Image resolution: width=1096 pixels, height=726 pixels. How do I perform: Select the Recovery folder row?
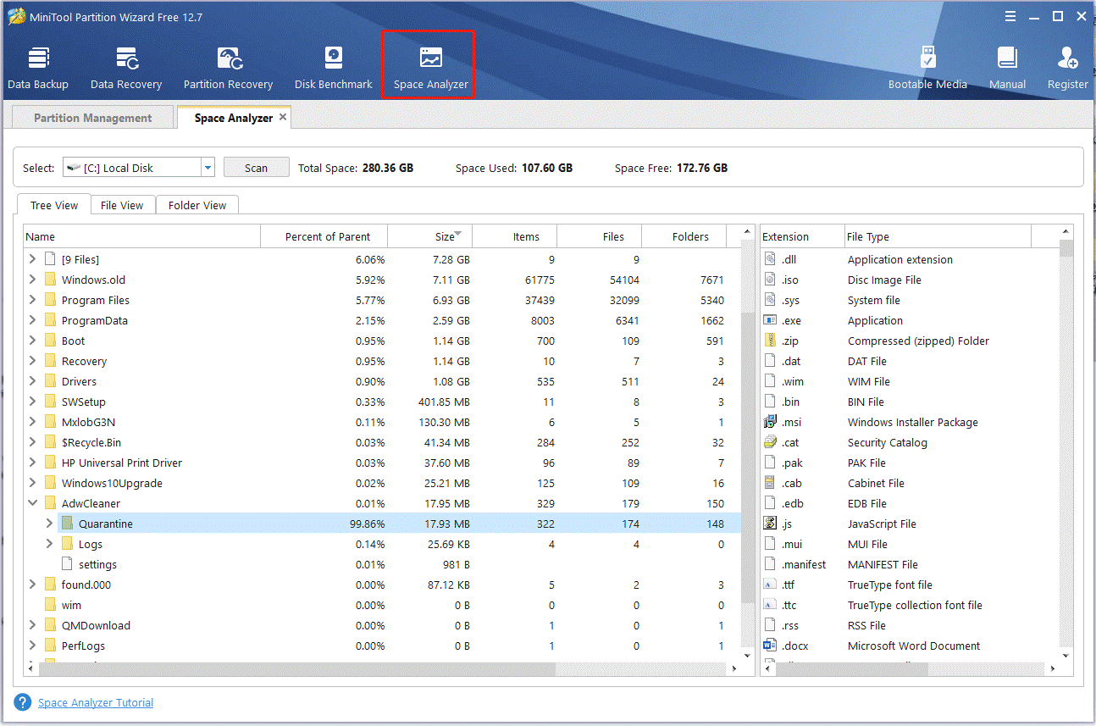pyautogui.click(x=382, y=361)
